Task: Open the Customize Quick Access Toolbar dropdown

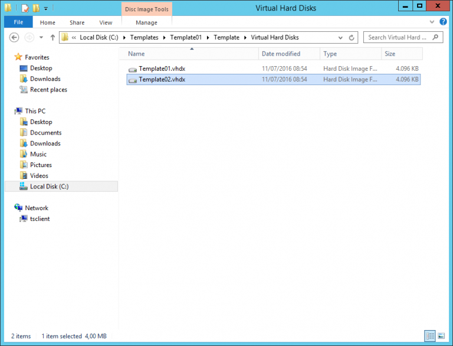Action: pyautogui.click(x=46, y=8)
